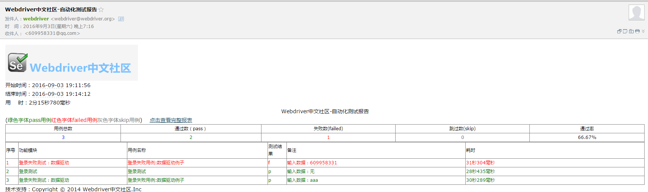This screenshot has width=648, height=192.
Task: Click the 跳过数(skip) header
Action: [462, 129]
